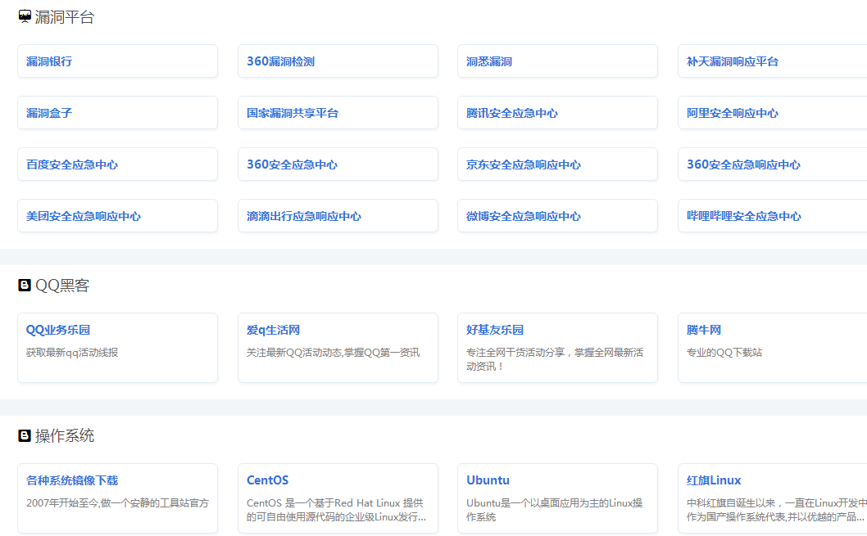Open the 360漏洞检测 link
The width and height of the screenshot is (867, 536).
pos(281,61)
